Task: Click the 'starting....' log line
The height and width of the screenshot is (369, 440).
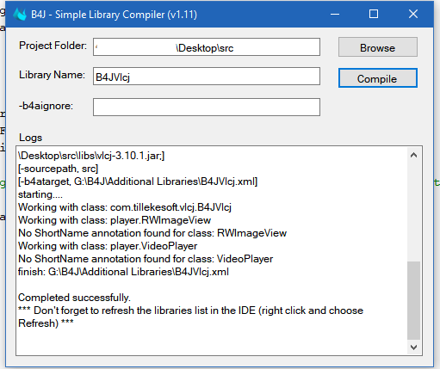Action: [x=40, y=194]
